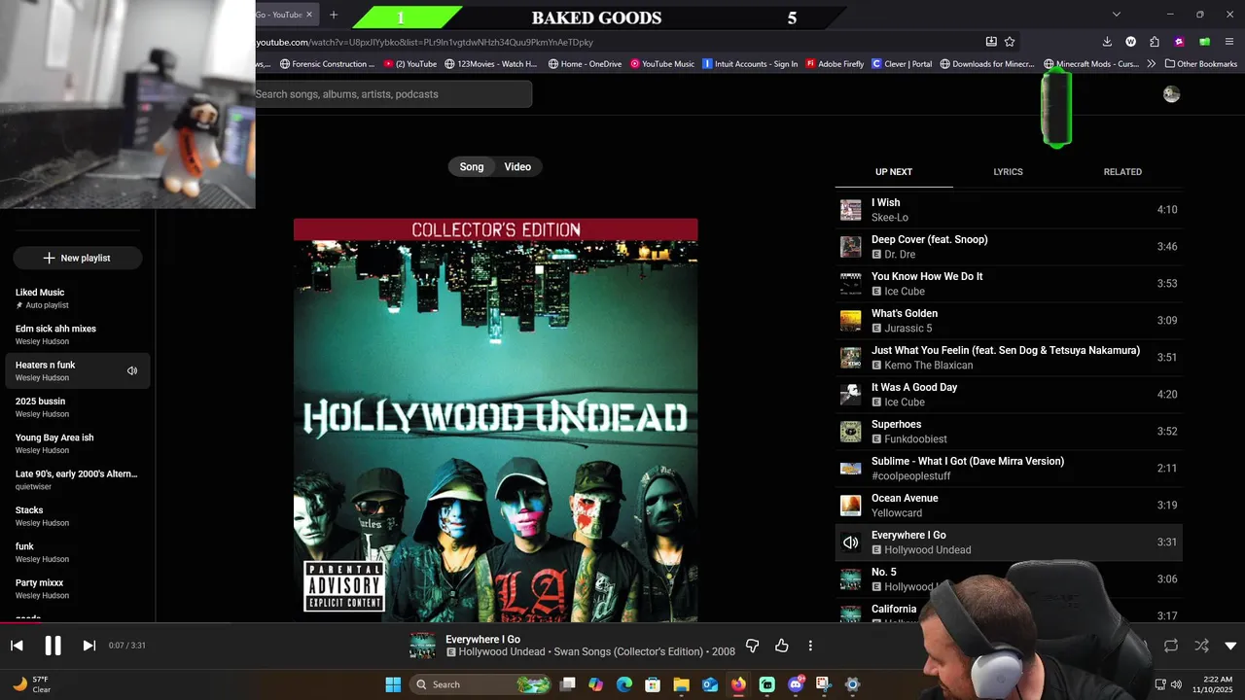Open the 2025 bussin playlist
Viewport: 1245px width, 700px height.
(x=78, y=407)
